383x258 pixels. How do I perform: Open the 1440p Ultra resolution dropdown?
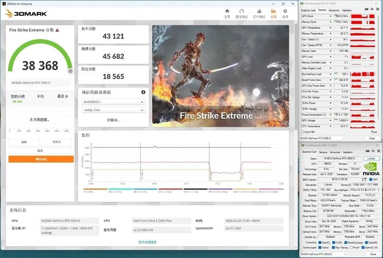tap(113, 111)
